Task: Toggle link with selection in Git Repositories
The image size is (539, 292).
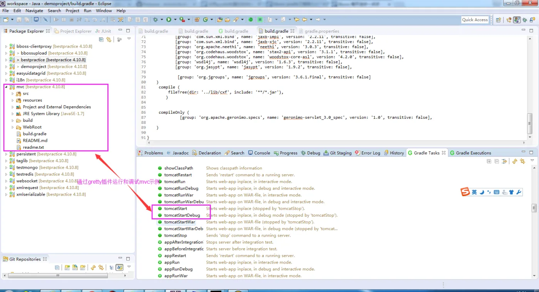Action: (101, 267)
